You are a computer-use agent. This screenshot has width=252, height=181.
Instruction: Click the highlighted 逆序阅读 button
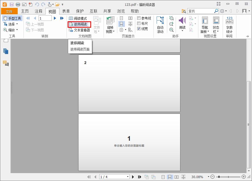(x=79, y=24)
